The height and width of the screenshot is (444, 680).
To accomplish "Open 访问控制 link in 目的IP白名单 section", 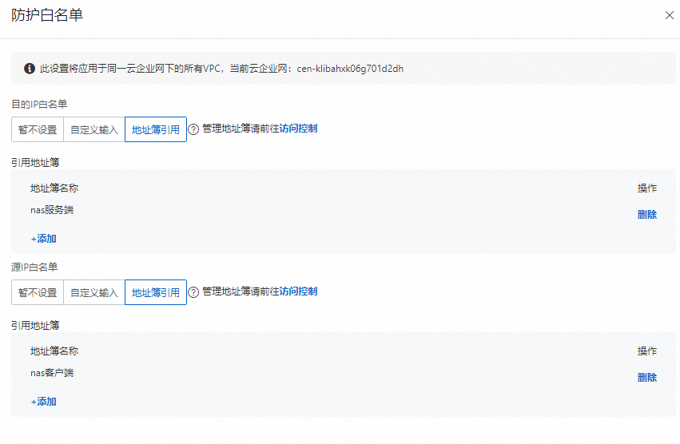I will click(x=298, y=129).
